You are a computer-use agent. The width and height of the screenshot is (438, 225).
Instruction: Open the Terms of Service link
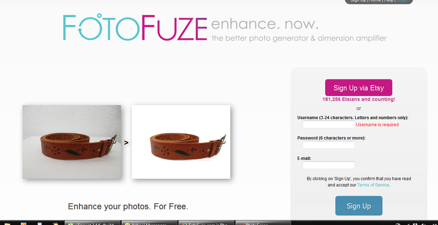tap(373, 185)
